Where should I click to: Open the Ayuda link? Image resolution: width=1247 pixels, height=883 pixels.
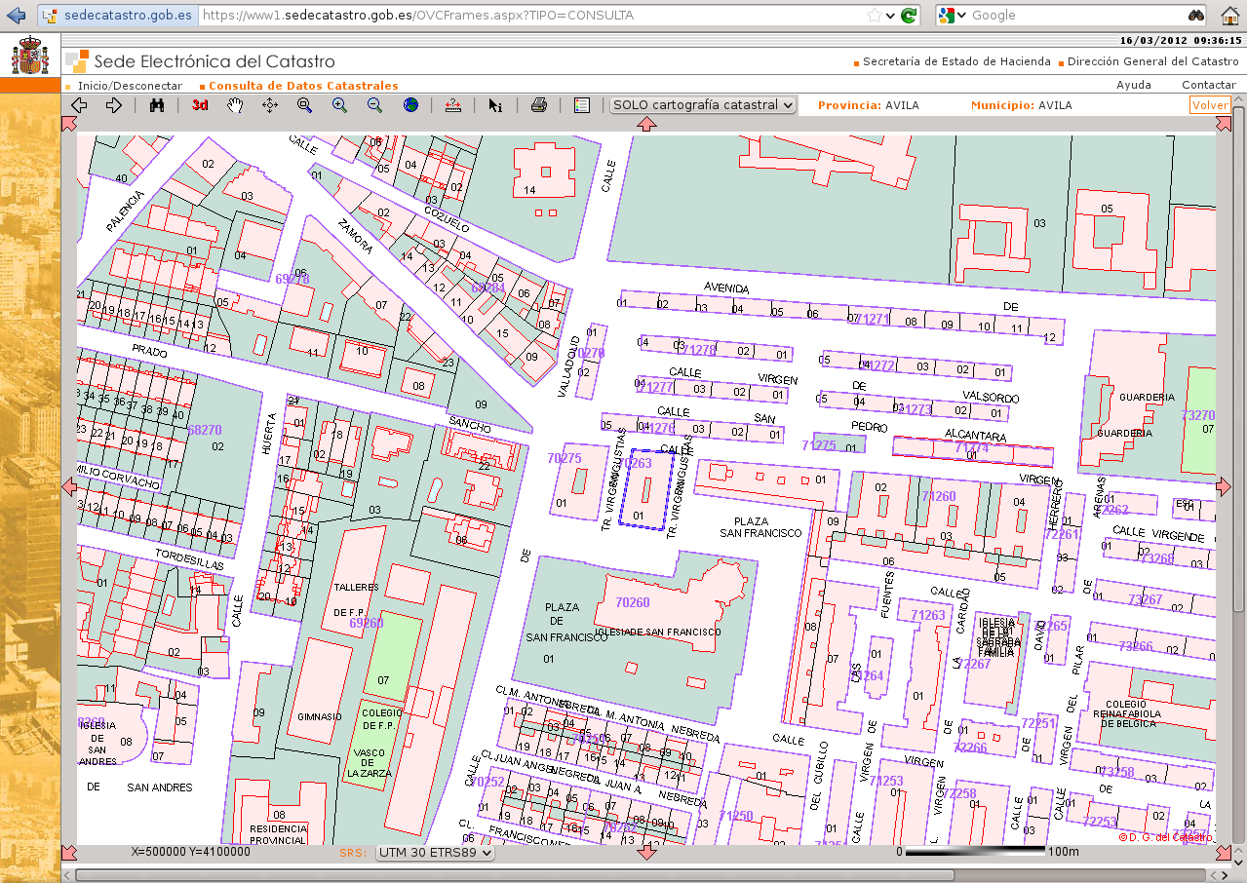pos(1133,86)
